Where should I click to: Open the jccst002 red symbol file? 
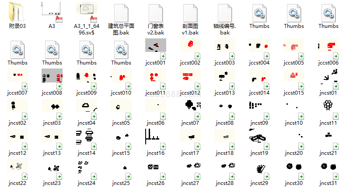tap(190, 48)
